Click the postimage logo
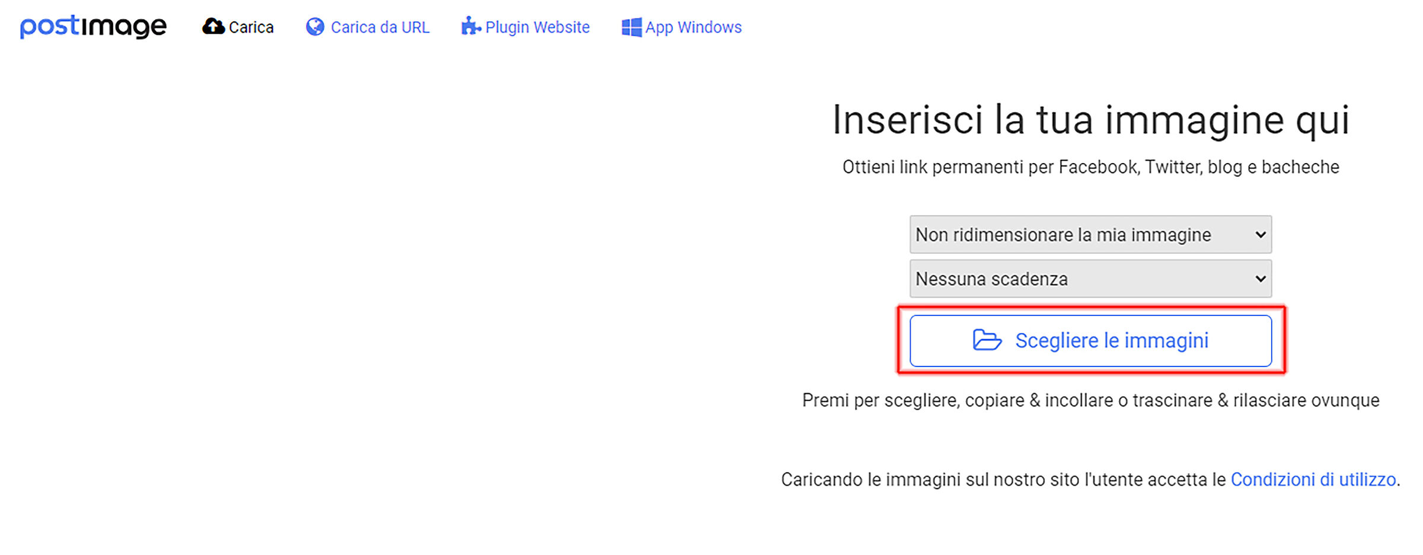The width and height of the screenshot is (1423, 555). click(93, 27)
